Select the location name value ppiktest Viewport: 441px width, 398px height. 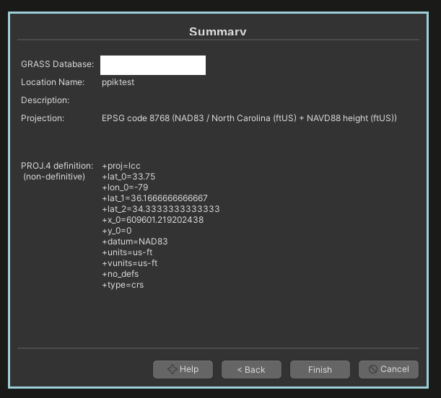pos(118,82)
